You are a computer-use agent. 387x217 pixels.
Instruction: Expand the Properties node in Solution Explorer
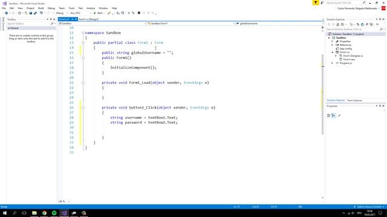332,42
